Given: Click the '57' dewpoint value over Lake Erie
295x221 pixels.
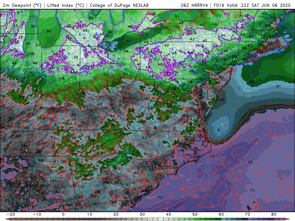Looking at the screenshot, I should [128, 41].
